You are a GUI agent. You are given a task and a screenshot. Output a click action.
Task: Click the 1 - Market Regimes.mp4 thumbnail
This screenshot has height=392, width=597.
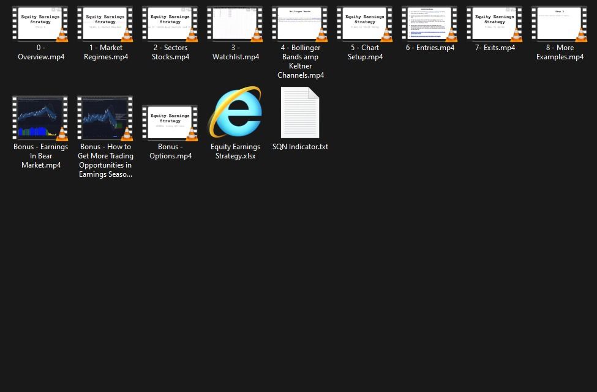105,24
